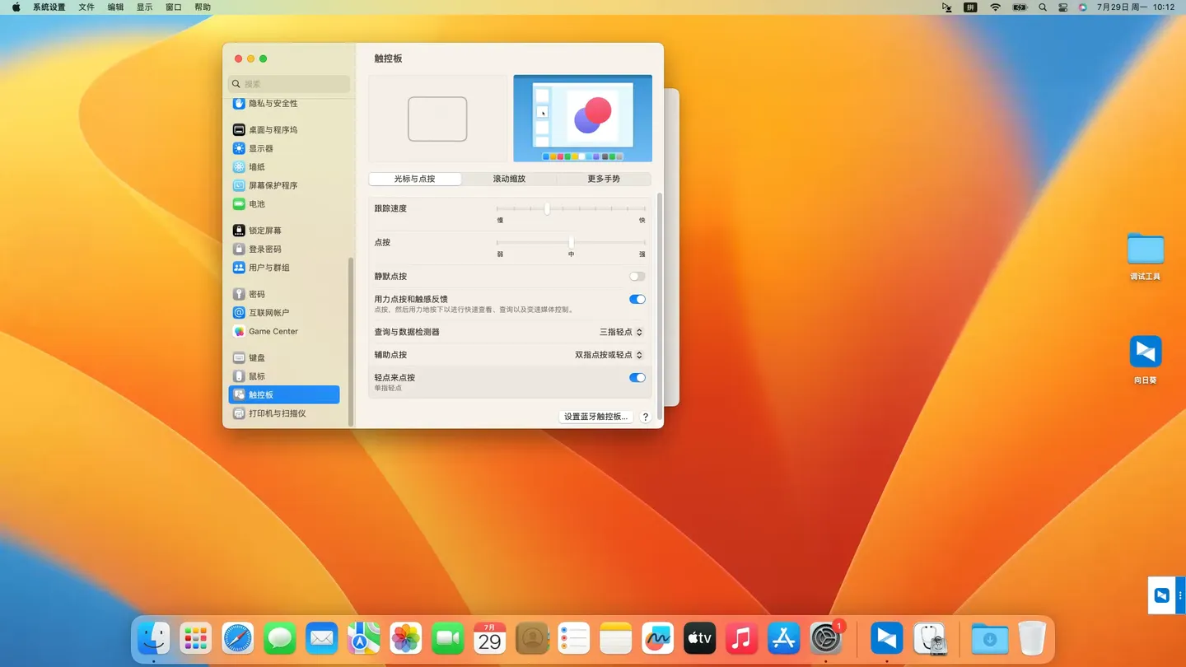Open the 更多手势 tab
The width and height of the screenshot is (1186, 667).
tap(604, 179)
